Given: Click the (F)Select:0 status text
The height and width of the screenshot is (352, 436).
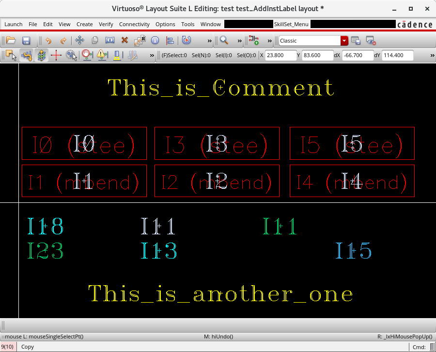Looking at the screenshot, I should 174,55.
